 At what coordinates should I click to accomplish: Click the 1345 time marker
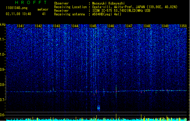click(x=93, y=26)
